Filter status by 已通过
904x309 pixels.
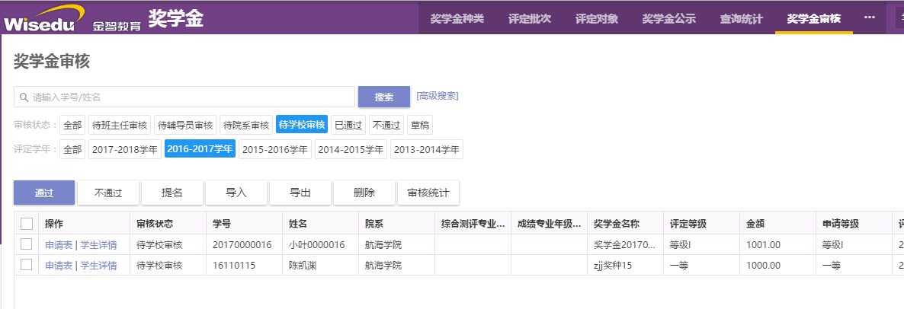pos(348,125)
